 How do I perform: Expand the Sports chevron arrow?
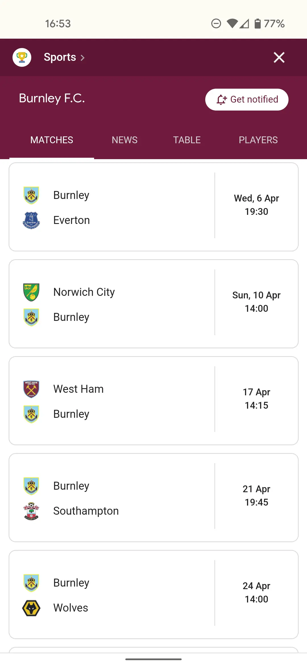click(x=83, y=58)
